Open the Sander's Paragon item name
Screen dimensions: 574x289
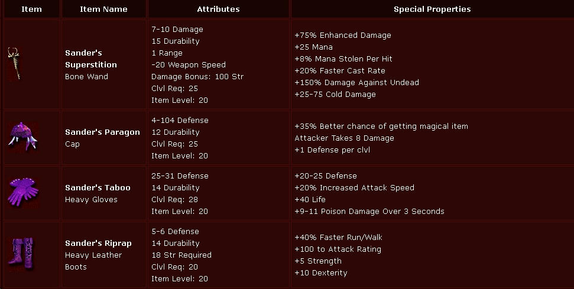(102, 132)
